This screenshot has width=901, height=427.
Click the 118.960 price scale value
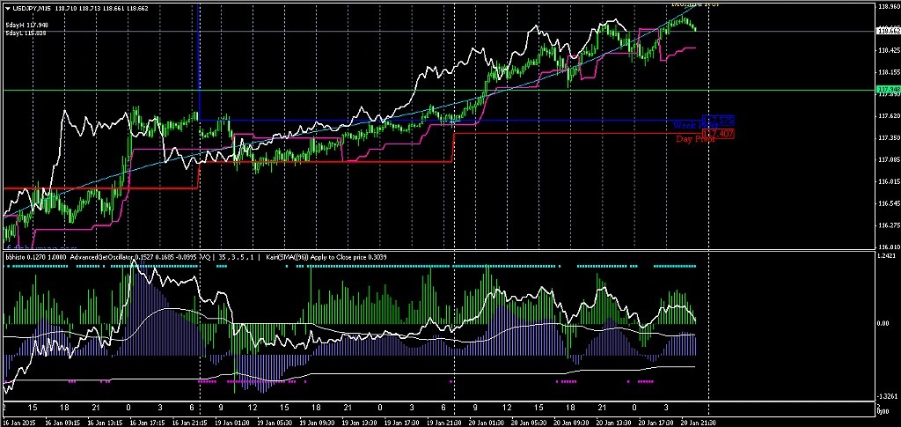pyautogui.click(x=889, y=7)
